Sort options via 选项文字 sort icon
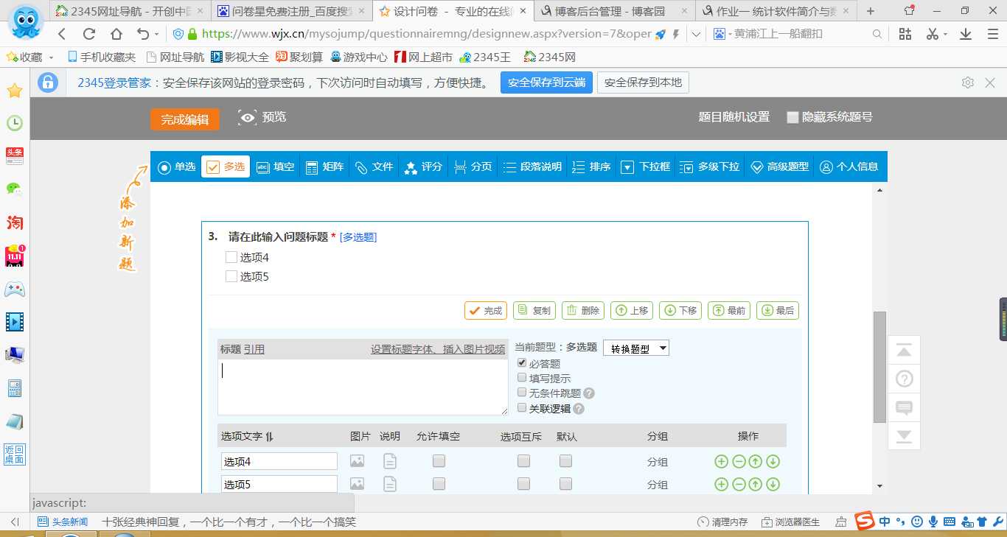 point(269,436)
